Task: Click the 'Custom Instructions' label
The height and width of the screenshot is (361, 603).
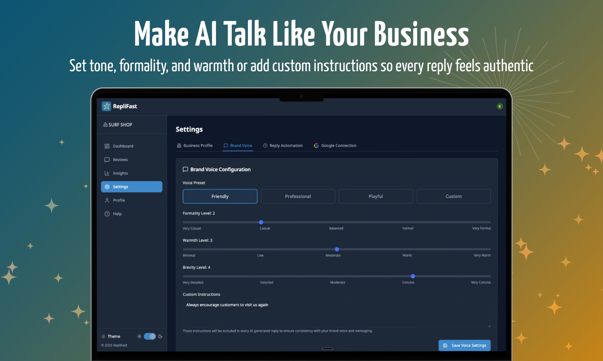Action: (202, 294)
